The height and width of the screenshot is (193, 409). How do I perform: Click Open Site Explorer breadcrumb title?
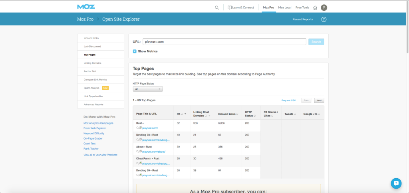121,19
